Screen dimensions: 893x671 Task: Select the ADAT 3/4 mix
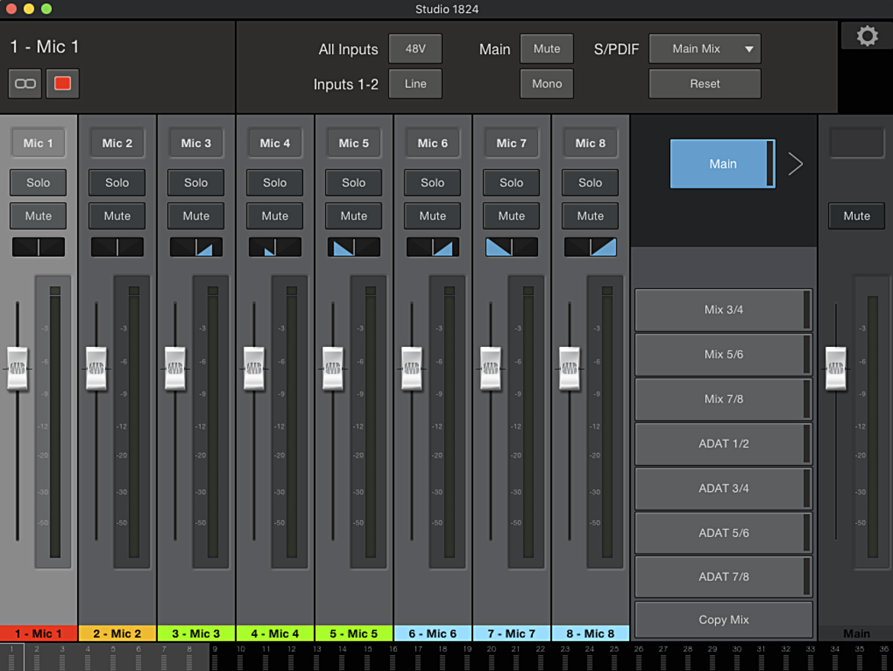coord(724,488)
